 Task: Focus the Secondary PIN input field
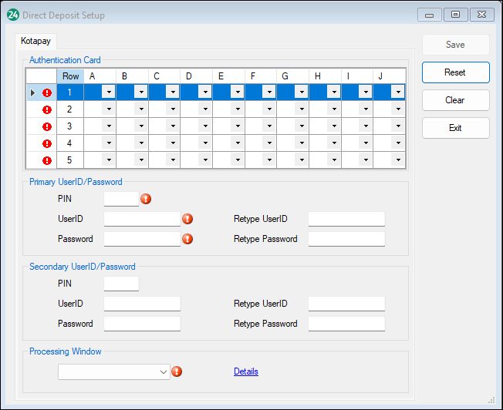121,284
